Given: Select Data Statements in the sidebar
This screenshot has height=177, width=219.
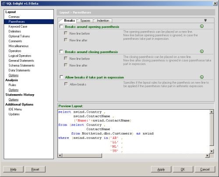Looking at the screenshot, I should [19, 71].
